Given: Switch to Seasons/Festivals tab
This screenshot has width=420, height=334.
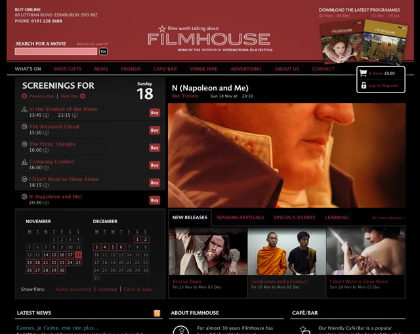Looking at the screenshot, I should [x=240, y=217].
